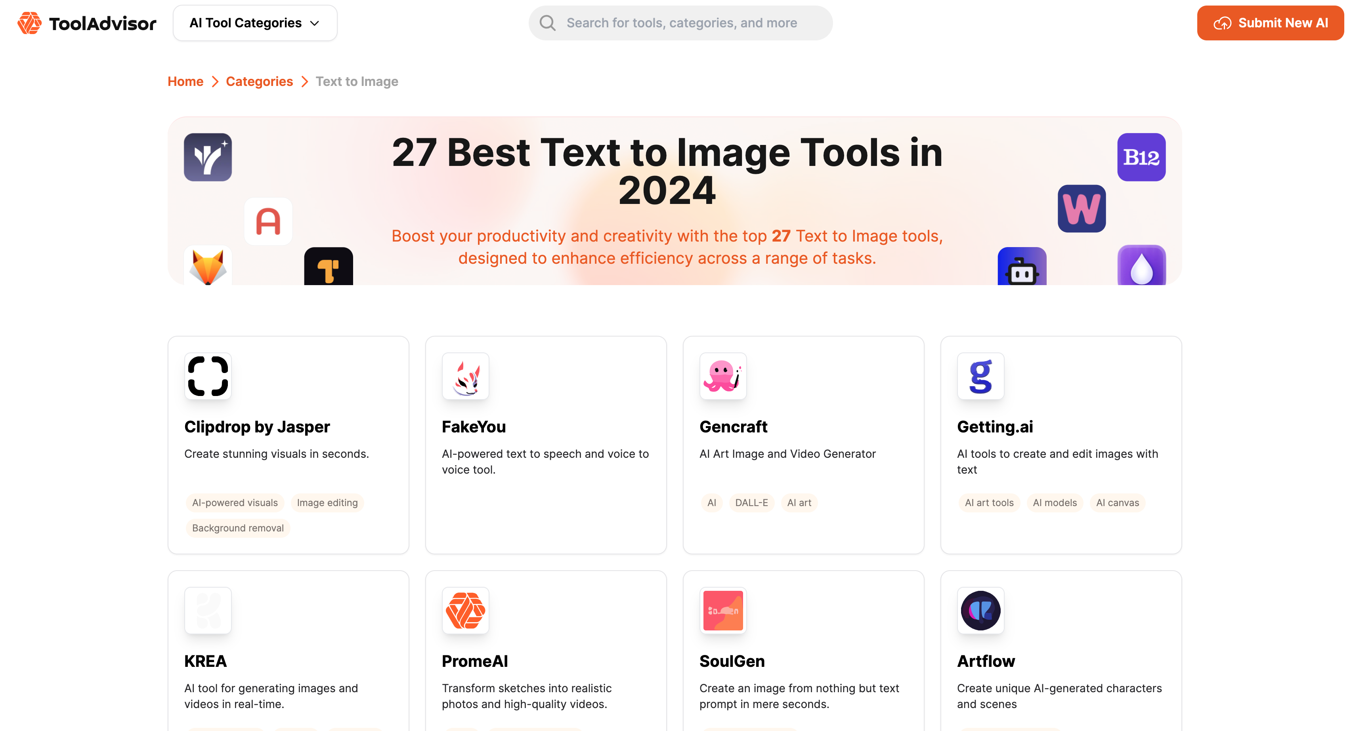
Task: Go to the Home breadcrumb link
Action: [185, 81]
